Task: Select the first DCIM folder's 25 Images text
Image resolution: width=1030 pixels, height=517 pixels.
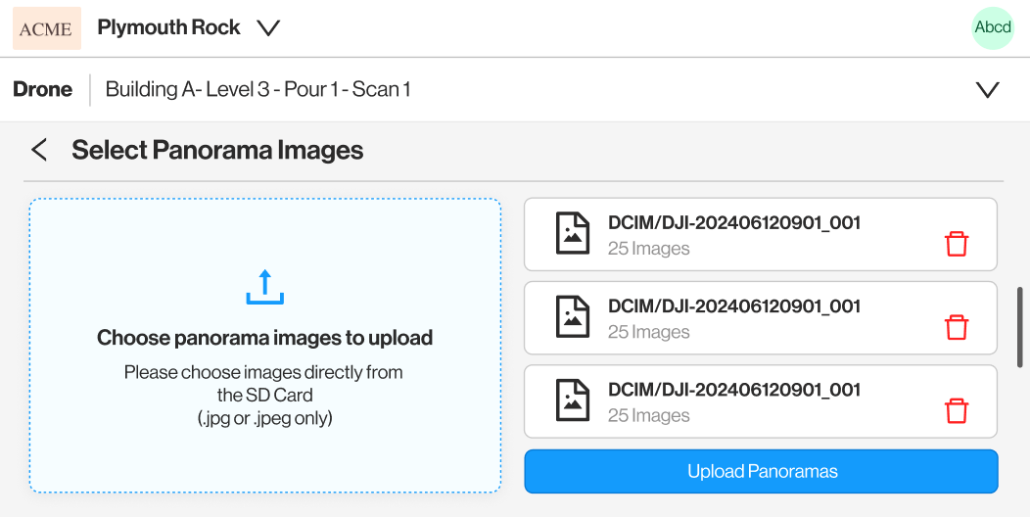Action: [x=648, y=249]
